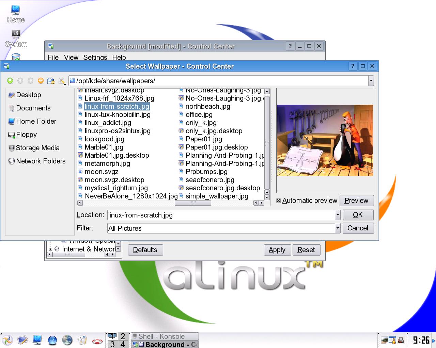Click Apply in Background window
436x348 pixels.
[277, 250]
